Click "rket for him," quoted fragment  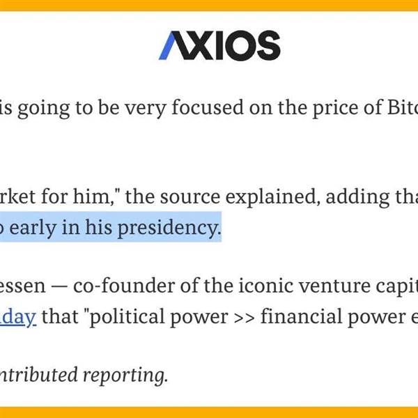(x=60, y=196)
